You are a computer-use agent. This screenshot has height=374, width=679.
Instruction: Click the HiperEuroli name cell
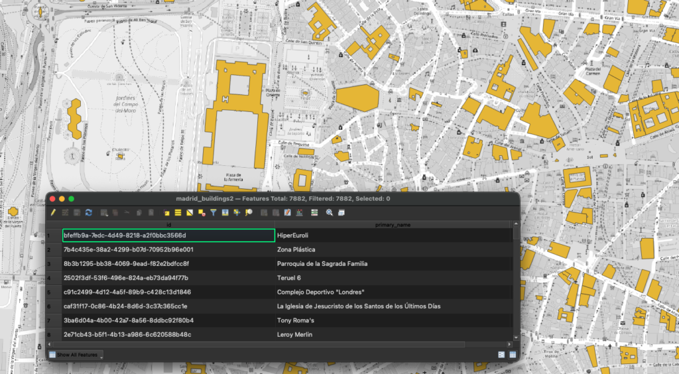pos(393,235)
